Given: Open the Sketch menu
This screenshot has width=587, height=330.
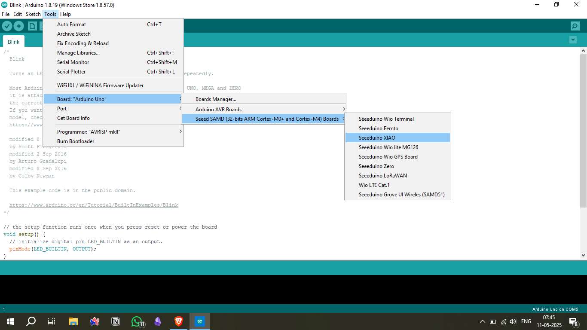Looking at the screenshot, I should (x=33, y=14).
